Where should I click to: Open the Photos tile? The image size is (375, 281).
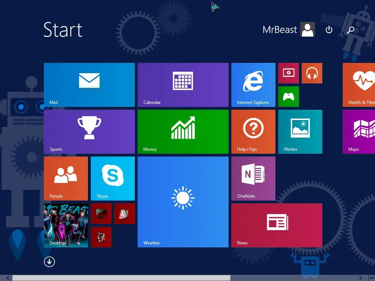[300, 132]
